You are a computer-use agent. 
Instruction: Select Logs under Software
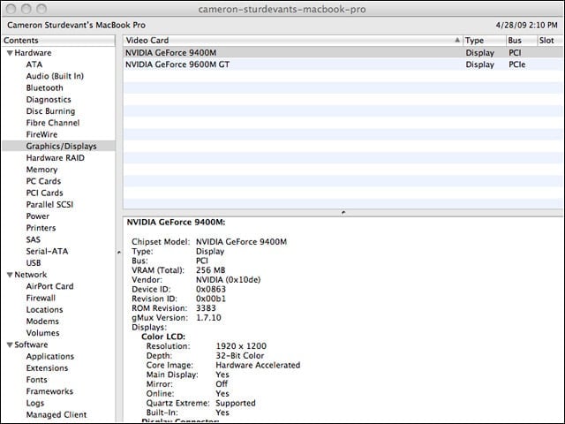coord(35,403)
